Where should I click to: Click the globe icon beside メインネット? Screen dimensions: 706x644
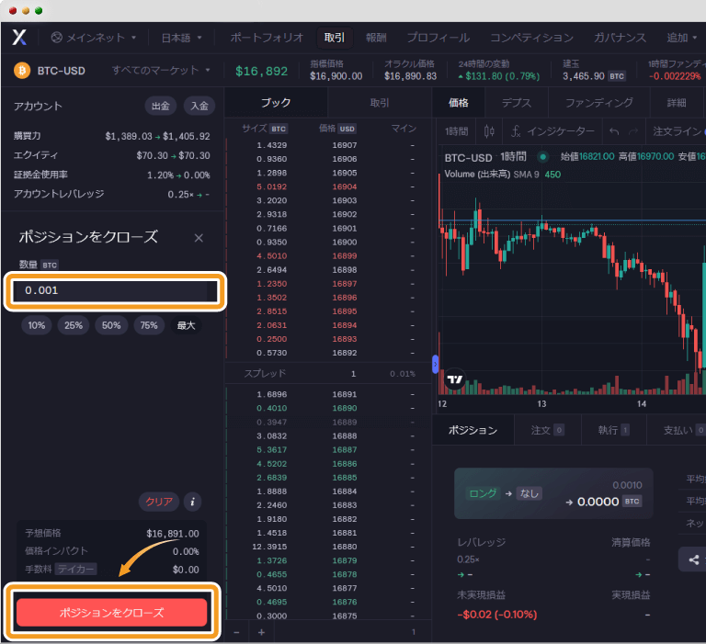click(57, 38)
